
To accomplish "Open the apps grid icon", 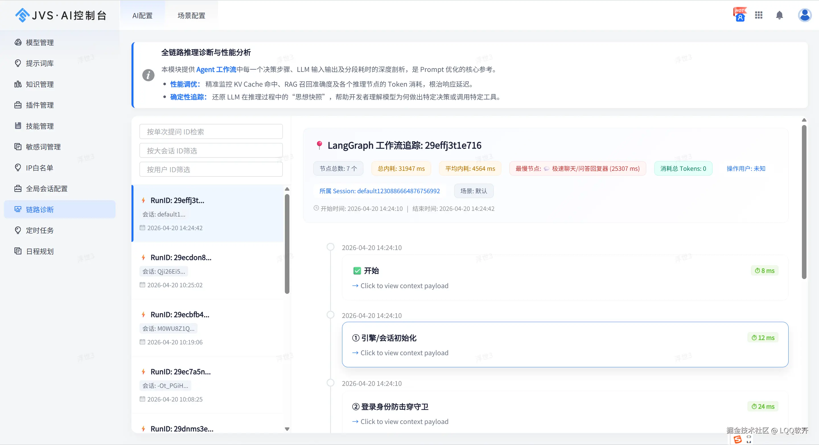I will pyautogui.click(x=759, y=15).
